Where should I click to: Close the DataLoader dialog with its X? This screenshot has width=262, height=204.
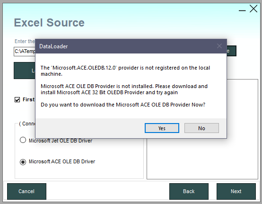tap(219, 46)
